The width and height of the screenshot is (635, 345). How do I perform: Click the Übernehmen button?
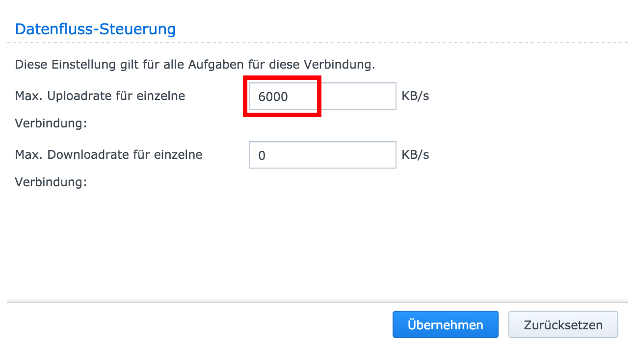[445, 324]
